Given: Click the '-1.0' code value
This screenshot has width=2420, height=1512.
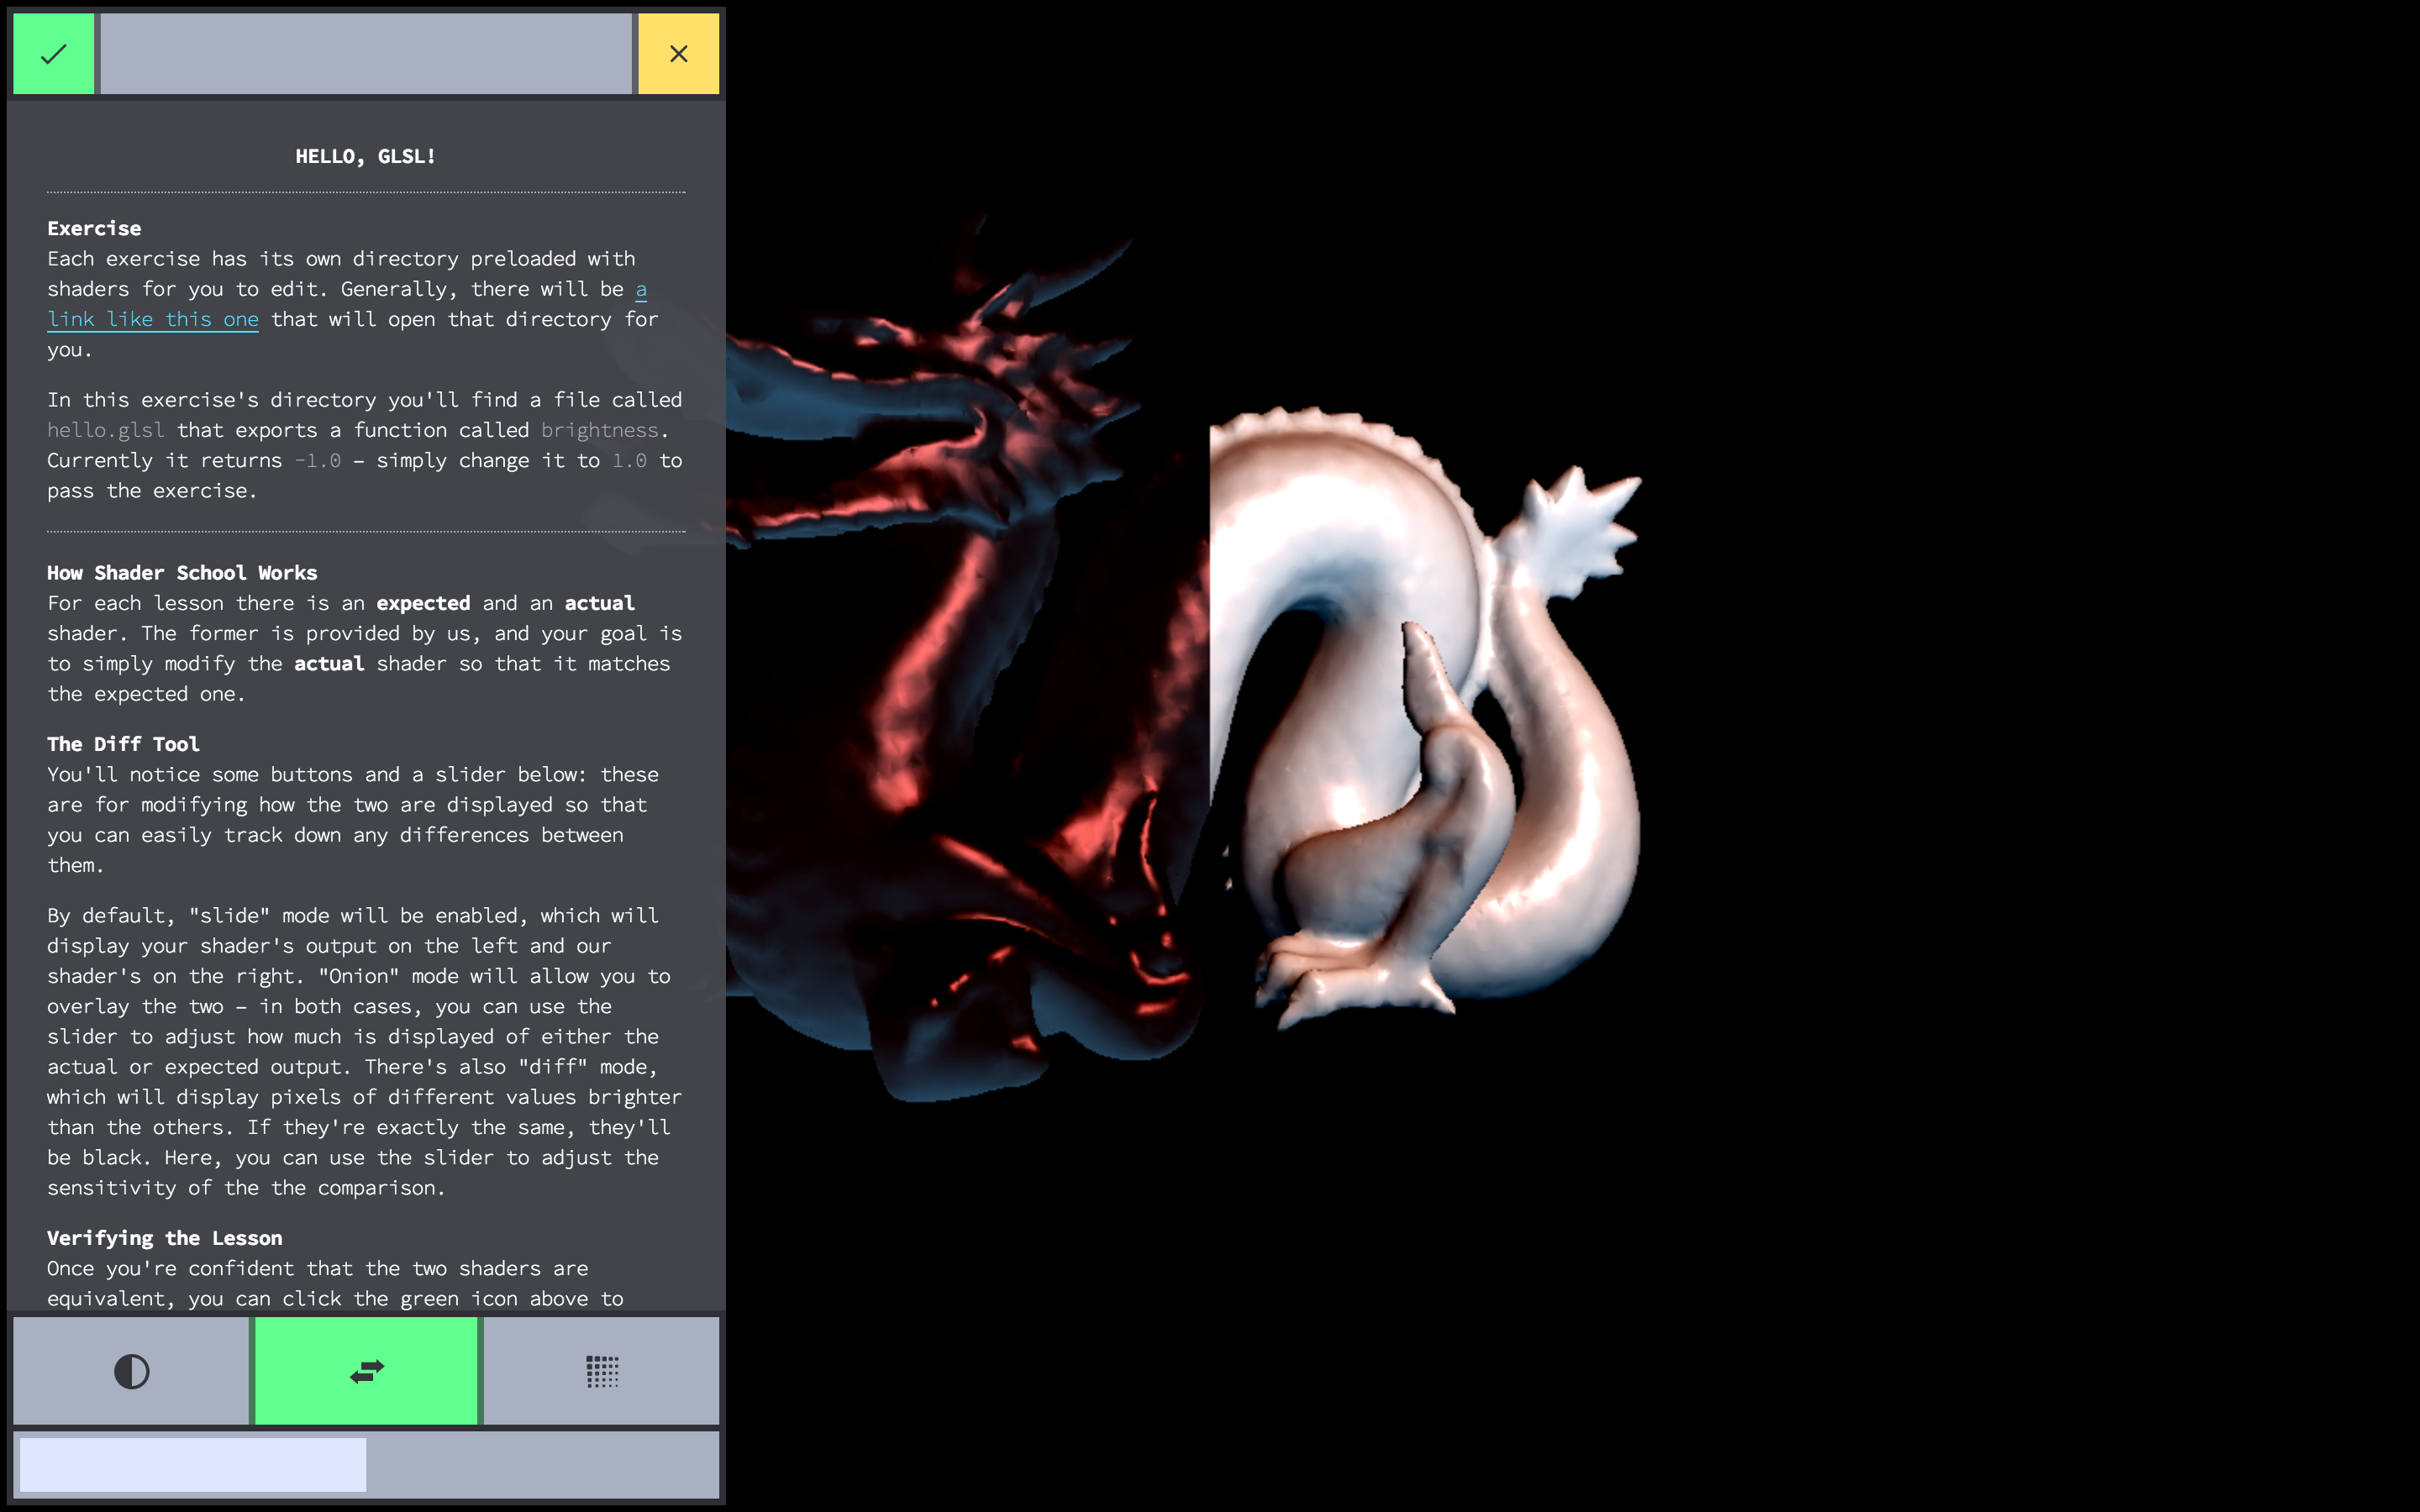Looking at the screenshot, I should click(x=318, y=461).
